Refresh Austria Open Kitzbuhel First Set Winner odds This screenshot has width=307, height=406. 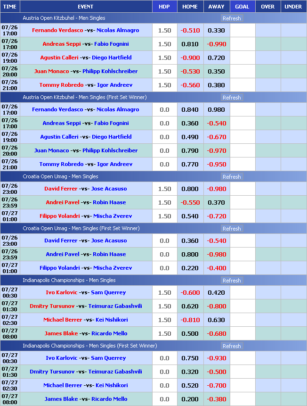[x=232, y=98]
